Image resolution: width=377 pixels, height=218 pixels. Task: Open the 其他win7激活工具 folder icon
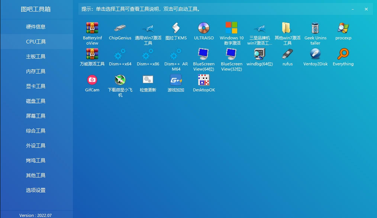[286, 28]
